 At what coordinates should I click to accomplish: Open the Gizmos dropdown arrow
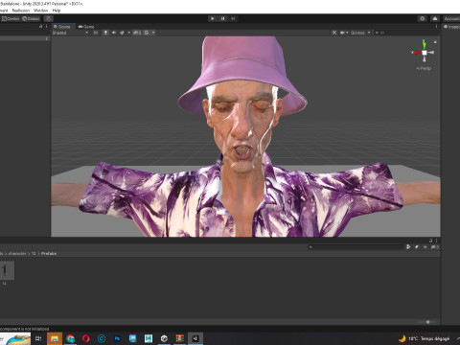(369, 33)
